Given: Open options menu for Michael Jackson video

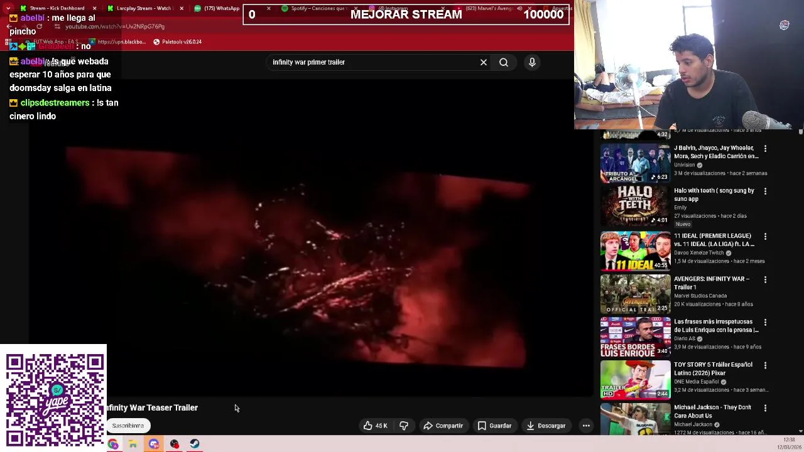Looking at the screenshot, I should click(765, 408).
